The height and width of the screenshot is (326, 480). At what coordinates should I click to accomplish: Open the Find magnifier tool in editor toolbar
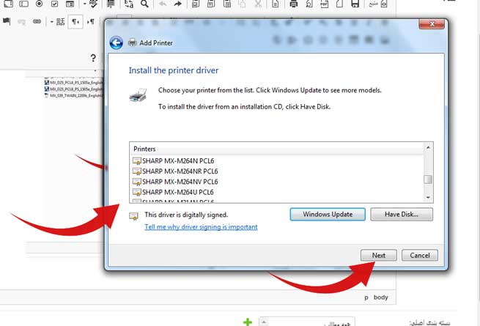point(144,4)
